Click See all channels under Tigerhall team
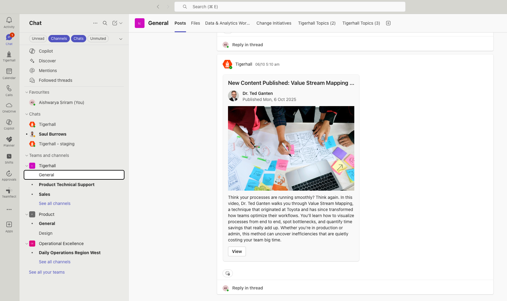507x301 pixels. (55, 203)
